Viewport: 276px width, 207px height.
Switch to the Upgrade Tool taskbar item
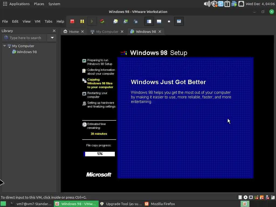[121, 204]
